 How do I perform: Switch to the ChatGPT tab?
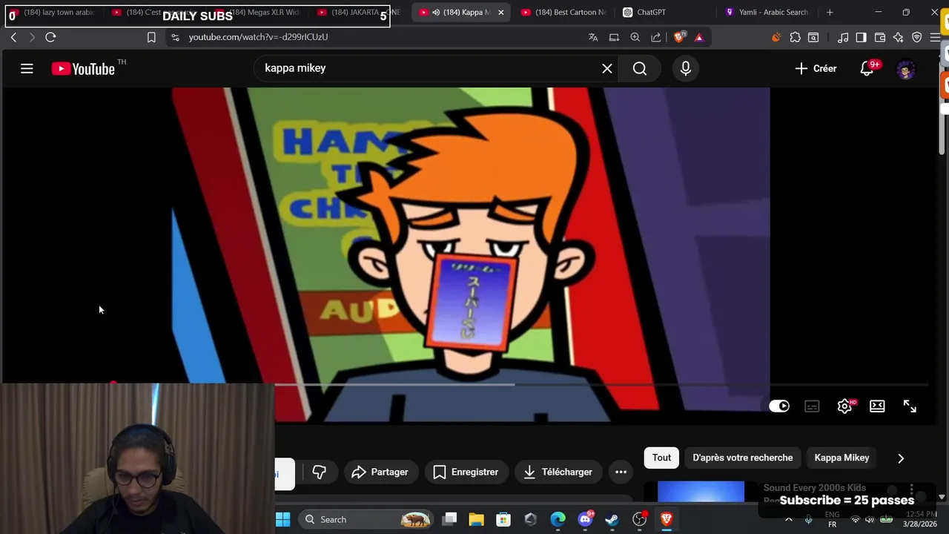[651, 13]
